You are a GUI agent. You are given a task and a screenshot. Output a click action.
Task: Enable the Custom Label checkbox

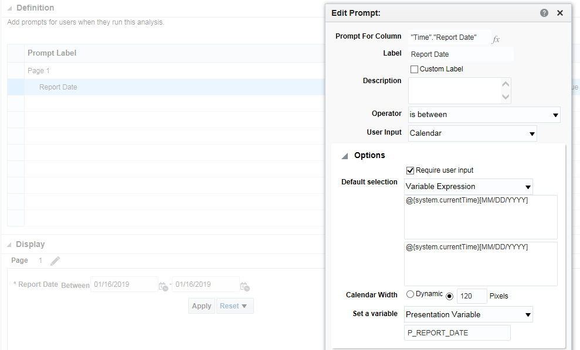pyautogui.click(x=415, y=69)
